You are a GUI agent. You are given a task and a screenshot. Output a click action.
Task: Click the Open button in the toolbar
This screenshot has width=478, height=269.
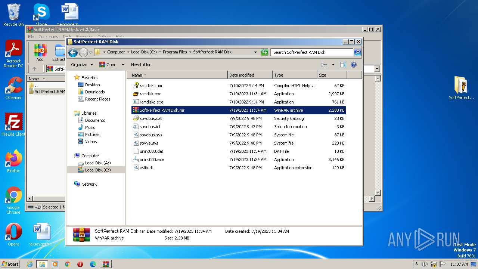point(108,65)
